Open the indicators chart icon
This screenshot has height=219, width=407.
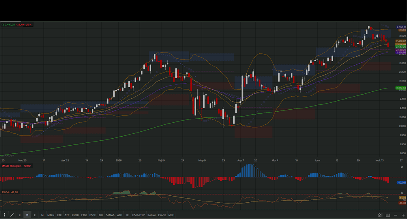380,215
